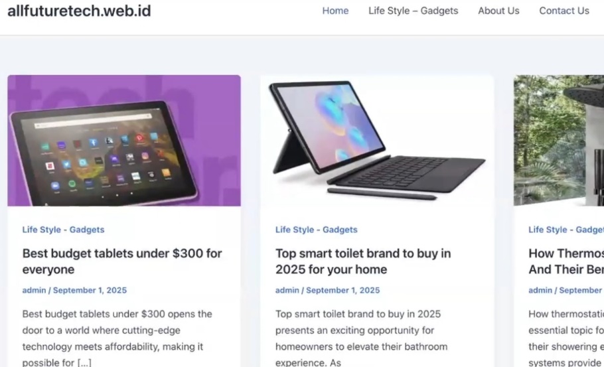
Task: Open the How Thermostatic article headline
Action: click(566, 261)
